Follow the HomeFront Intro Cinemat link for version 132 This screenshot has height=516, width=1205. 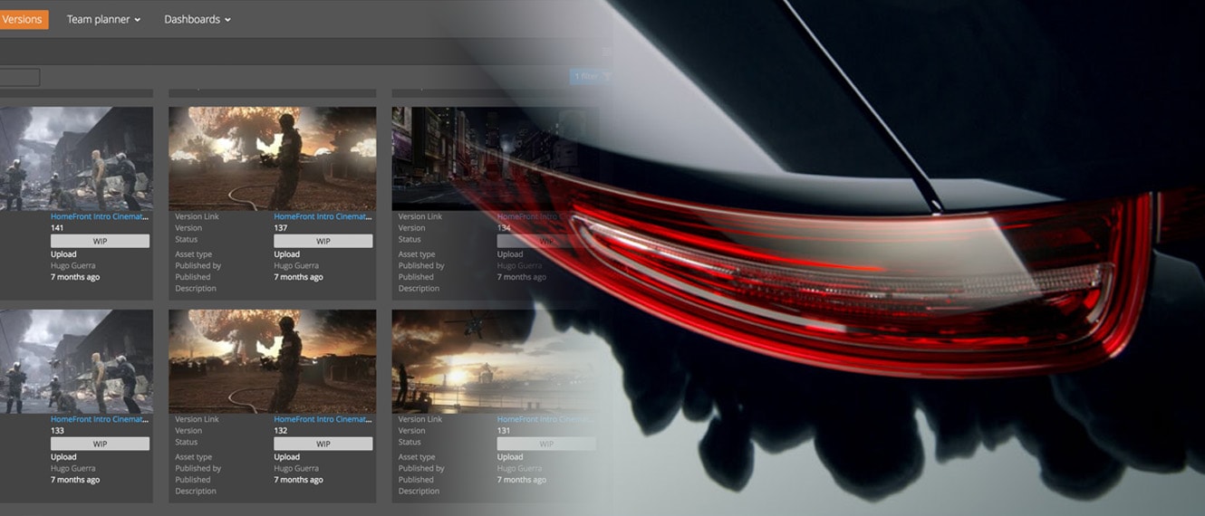pos(323,419)
